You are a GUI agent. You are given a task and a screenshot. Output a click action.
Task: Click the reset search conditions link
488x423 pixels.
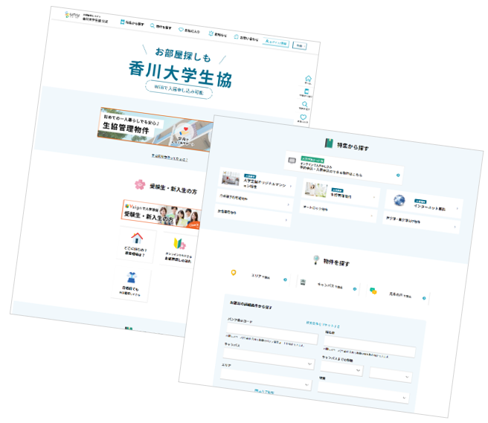point(323,324)
